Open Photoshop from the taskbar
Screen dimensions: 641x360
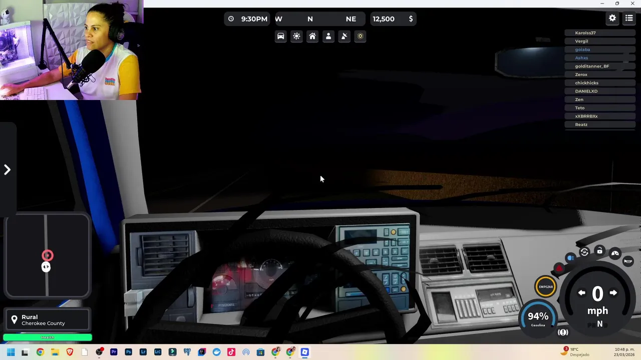click(128, 352)
